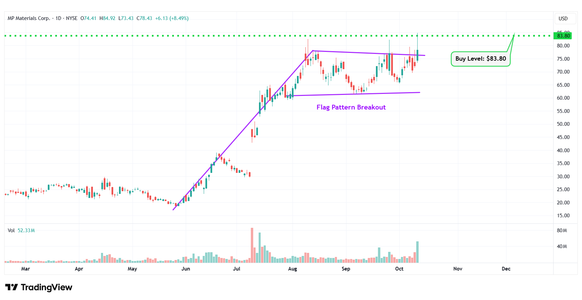Click Aug on the time axis
Screen dimensions: 582x300
point(293,269)
